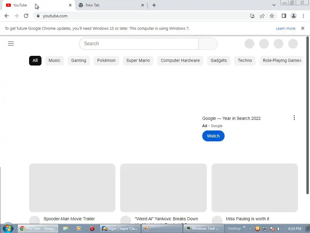Open the Google advertiser link
This screenshot has width=310, height=233.
[x=217, y=126]
